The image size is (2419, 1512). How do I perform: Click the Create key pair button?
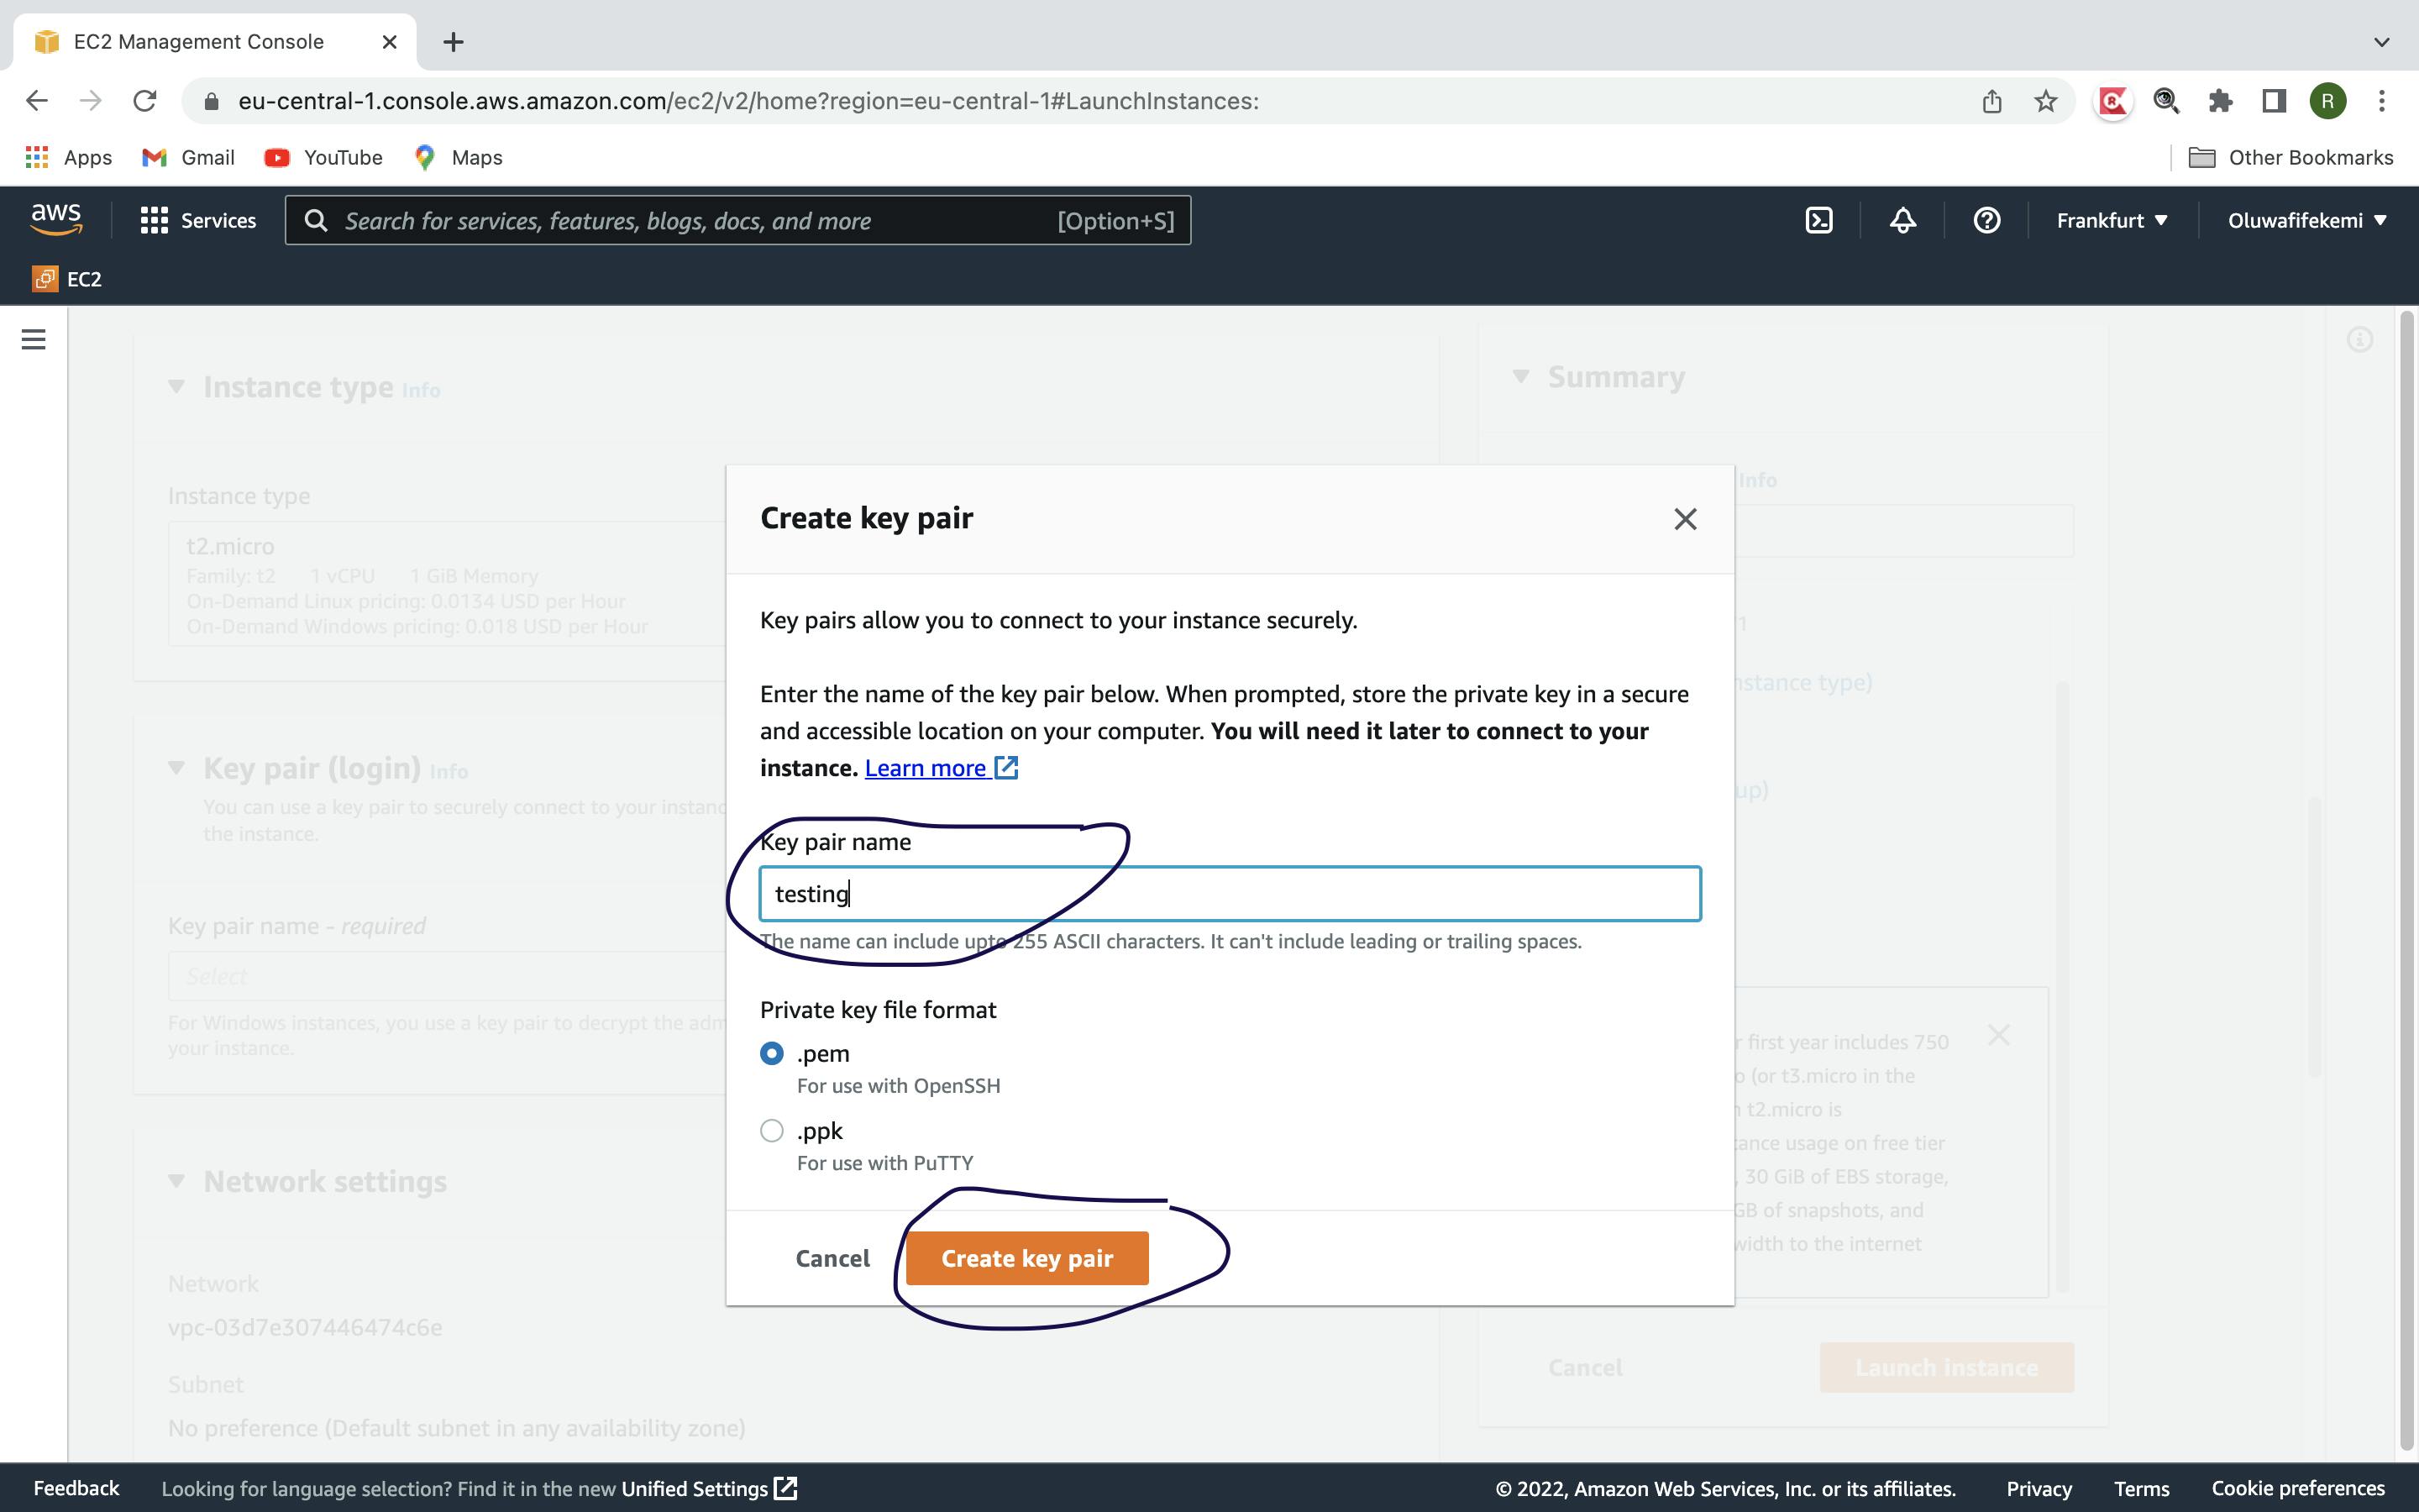pos(1027,1257)
